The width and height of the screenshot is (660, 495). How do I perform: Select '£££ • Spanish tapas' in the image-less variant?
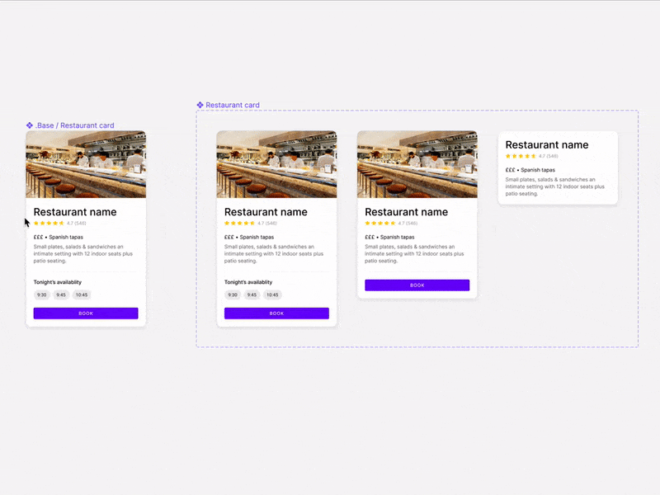(x=530, y=170)
